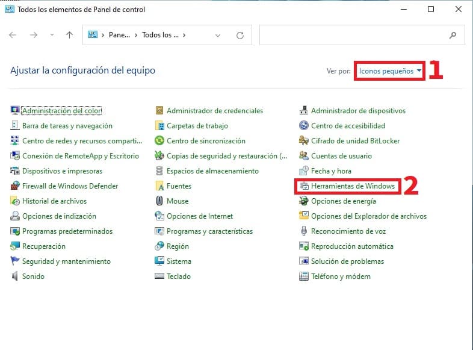This screenshot has width=473, height=350.
Task: Click the Programas predeterminados icon
Action: pyautogui.click(x=15, y=231)
